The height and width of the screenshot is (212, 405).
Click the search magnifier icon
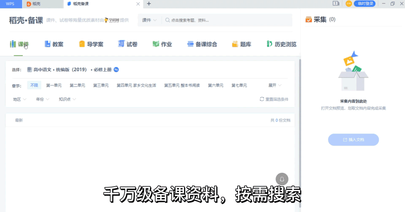pos(167,20)
